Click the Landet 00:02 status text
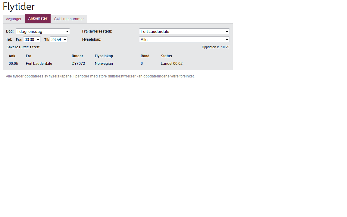 click(172, 64)
